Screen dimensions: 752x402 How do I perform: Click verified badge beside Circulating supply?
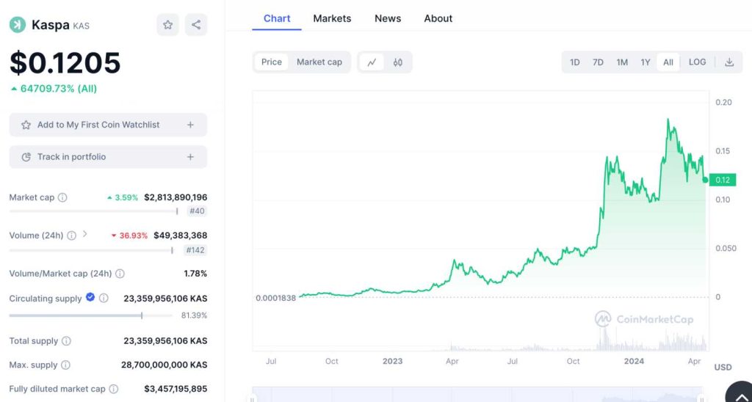(90, 298)
